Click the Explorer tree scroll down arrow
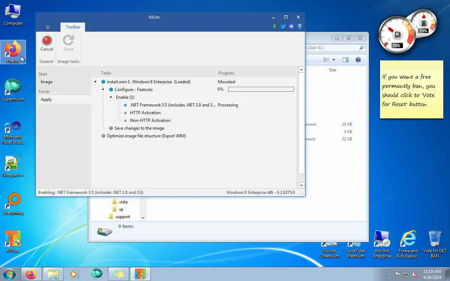This screenshot has width=450, height=281. pos(143,218)
